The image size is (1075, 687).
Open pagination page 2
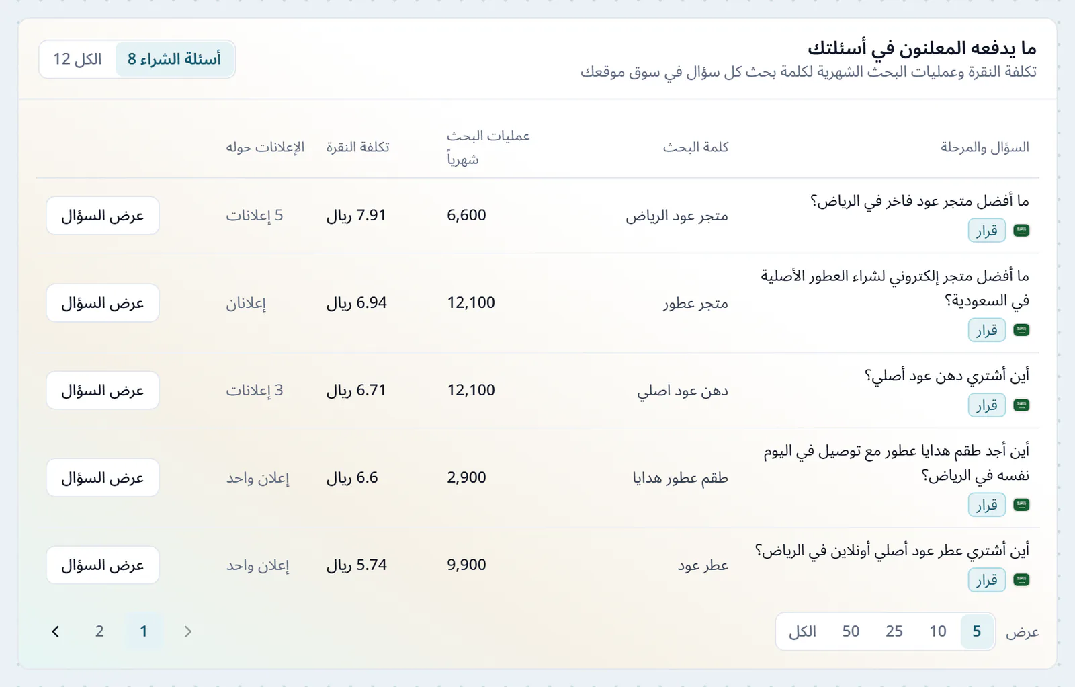[99, 631]
